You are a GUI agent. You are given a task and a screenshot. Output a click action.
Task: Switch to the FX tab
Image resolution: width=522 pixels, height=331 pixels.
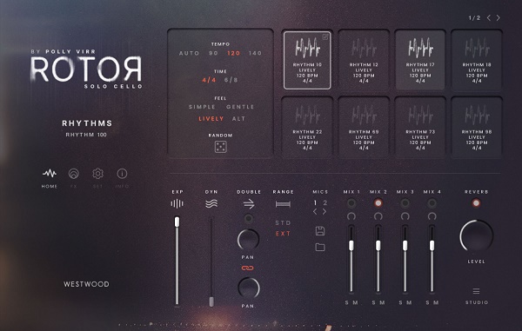coord(74,174)
